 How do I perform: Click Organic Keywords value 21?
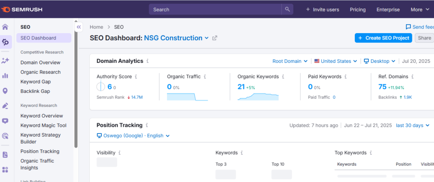241,87
